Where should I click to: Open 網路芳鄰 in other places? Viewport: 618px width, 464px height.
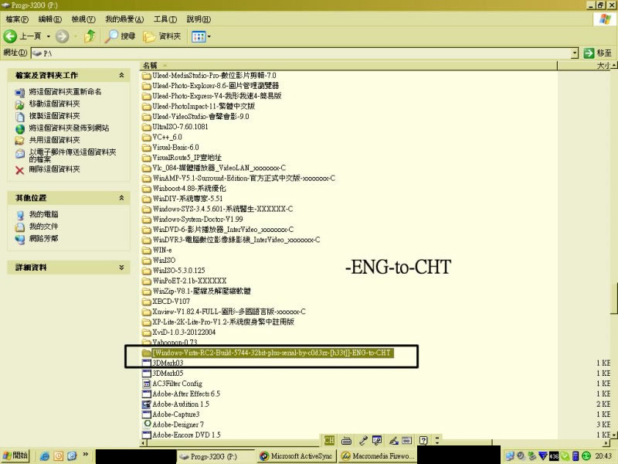pos(44,238)
